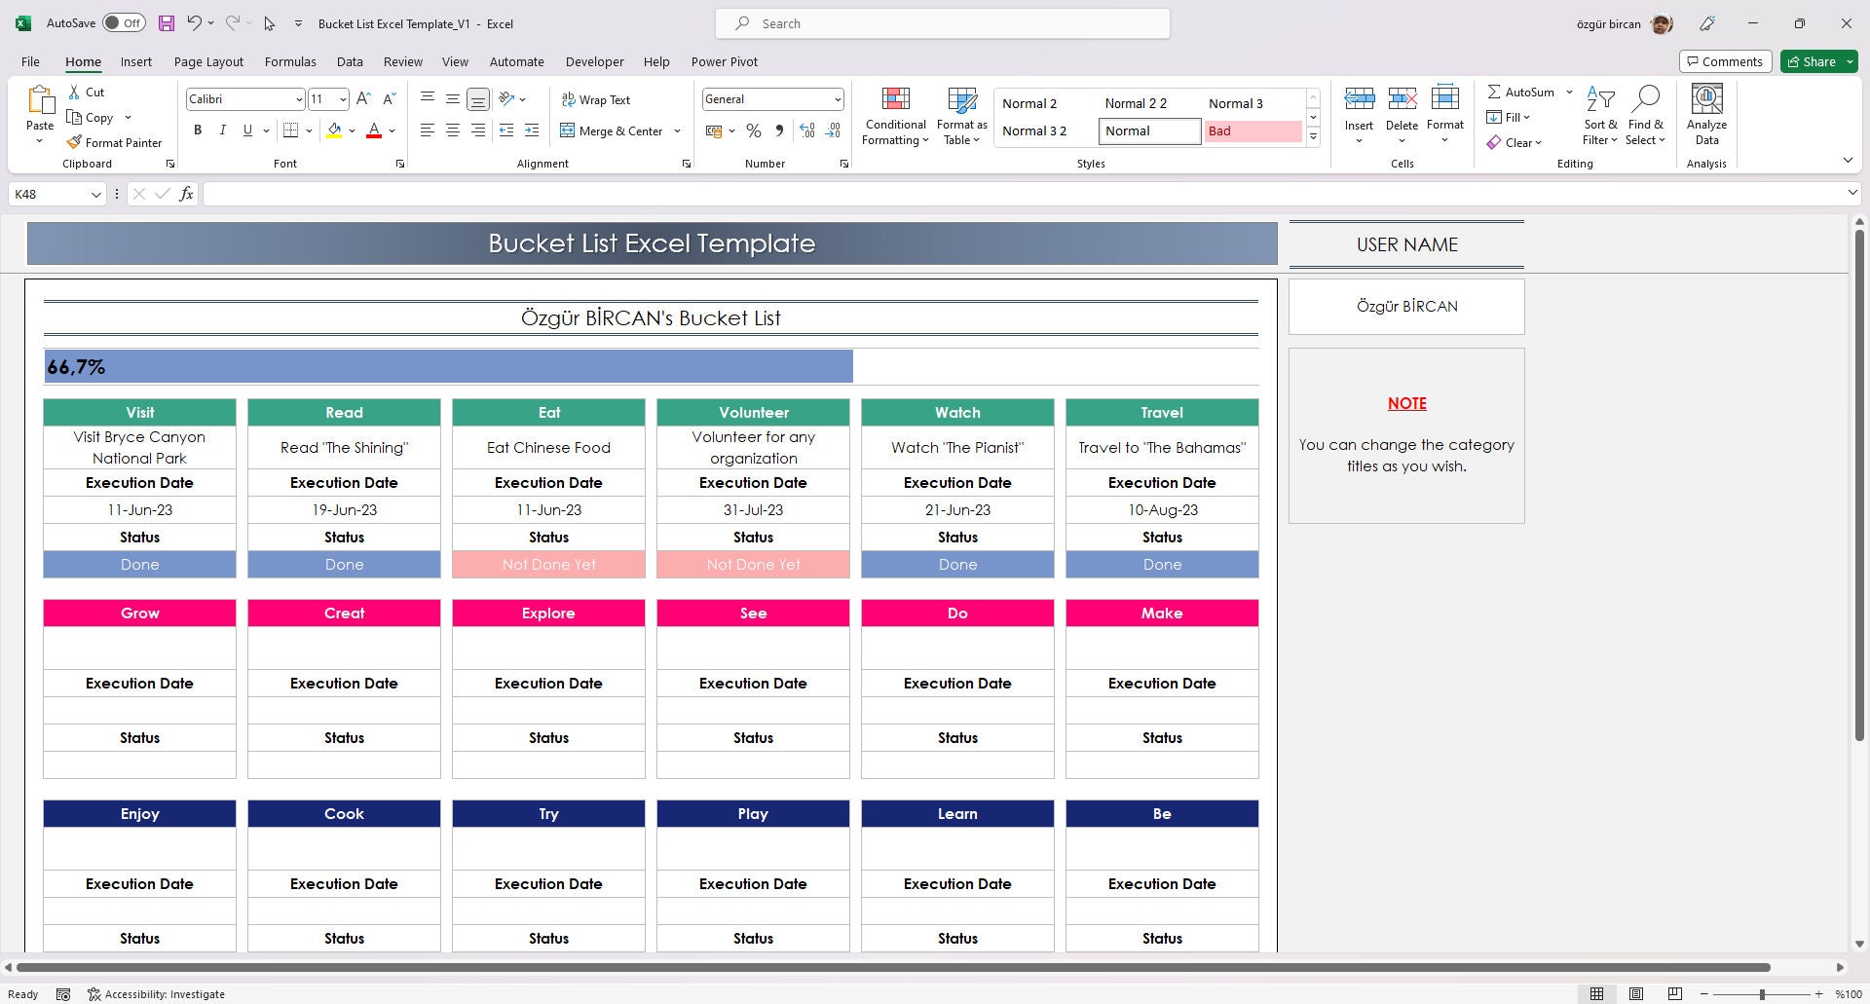Toggle AutoSave off switch
Image resolution: width=1870 pixels, height=1004 pixels.
[x=123, y=21]
